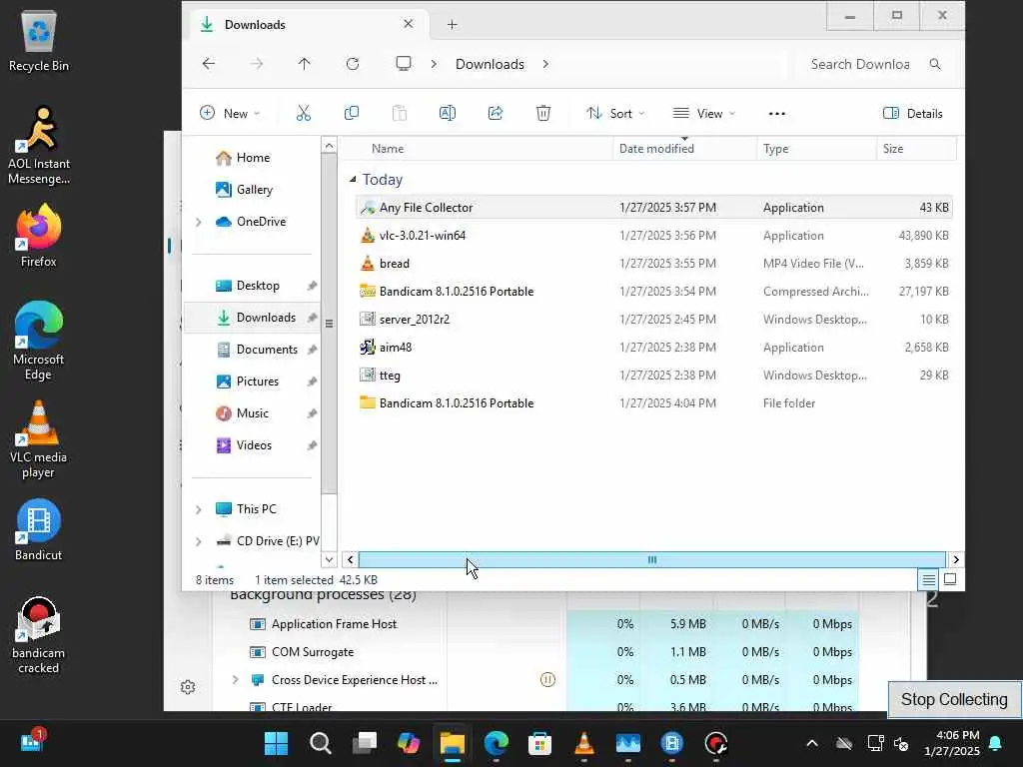
Task: Click the search magnifier in Downloads
Action: coord(935,64)
